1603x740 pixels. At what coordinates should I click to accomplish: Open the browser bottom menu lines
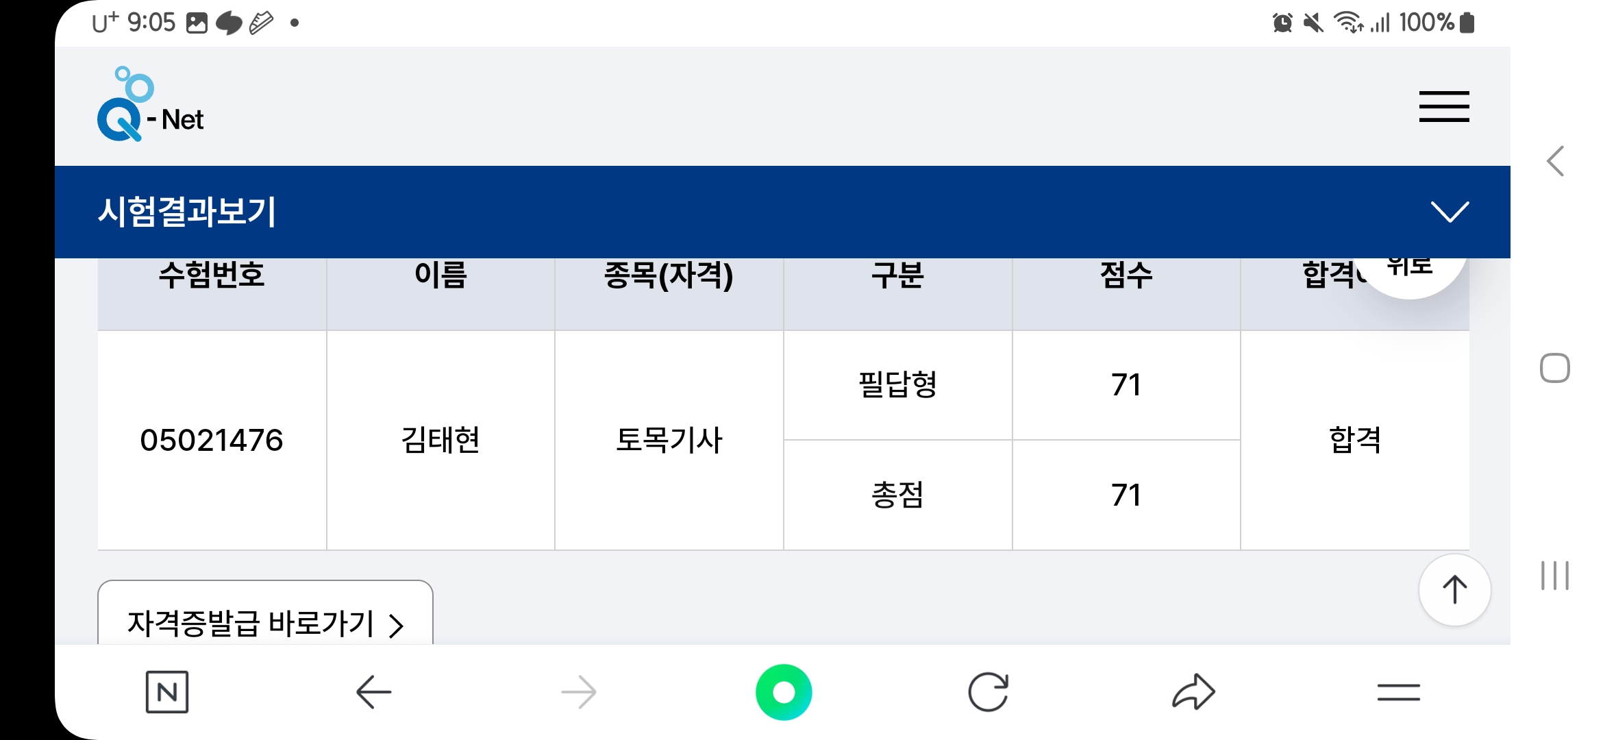click(x=1398, y=692)
